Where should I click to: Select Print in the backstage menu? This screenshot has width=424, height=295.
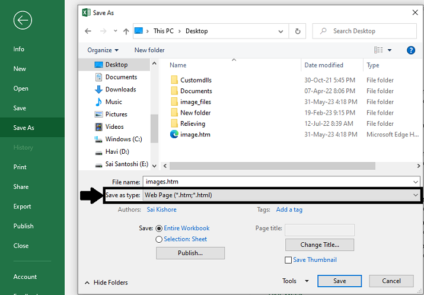tap(20, 167)
